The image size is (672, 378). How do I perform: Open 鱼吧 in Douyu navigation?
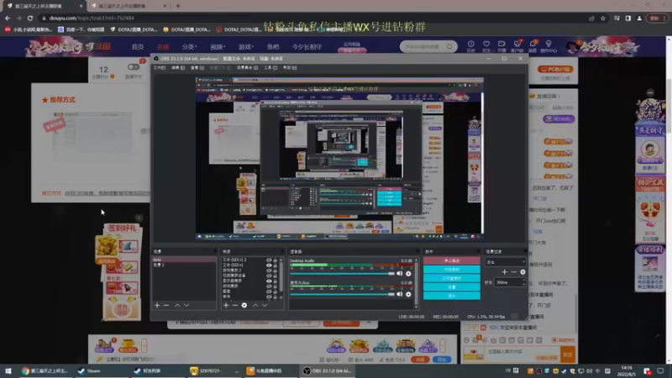[273, 47]
